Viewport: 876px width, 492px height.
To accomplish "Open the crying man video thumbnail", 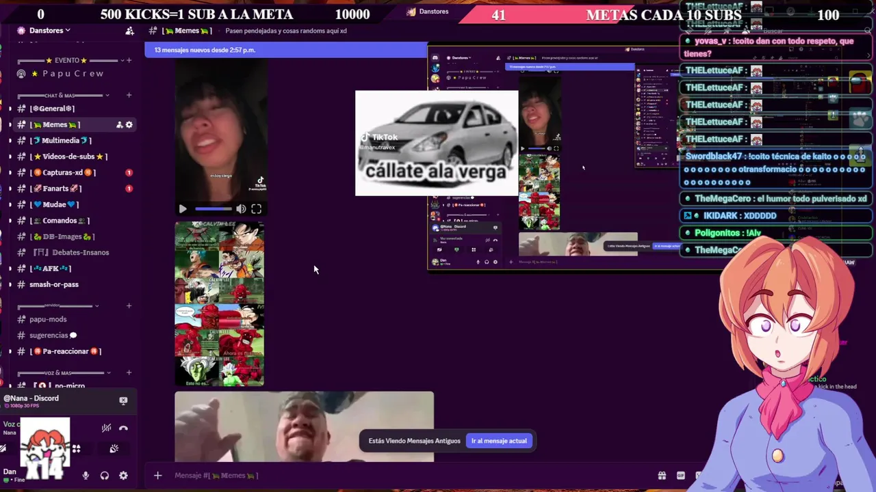I will coord(304,426).
